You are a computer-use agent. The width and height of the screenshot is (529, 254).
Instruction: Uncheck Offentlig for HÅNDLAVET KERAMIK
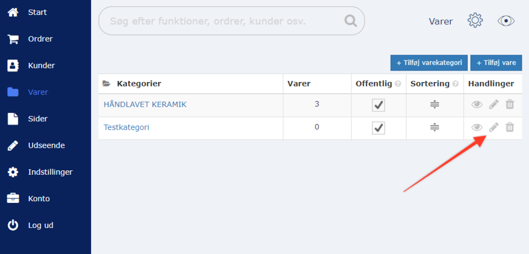[x=378, y=105]
